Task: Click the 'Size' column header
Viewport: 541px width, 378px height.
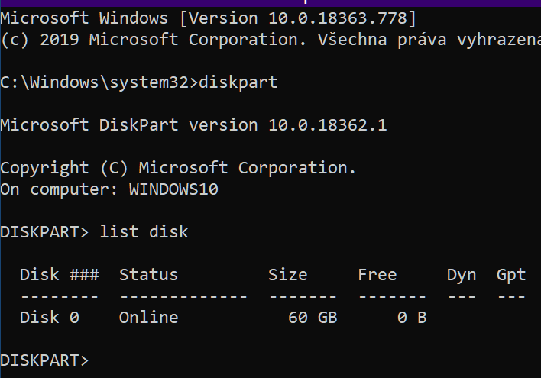Action: point(288,275)
